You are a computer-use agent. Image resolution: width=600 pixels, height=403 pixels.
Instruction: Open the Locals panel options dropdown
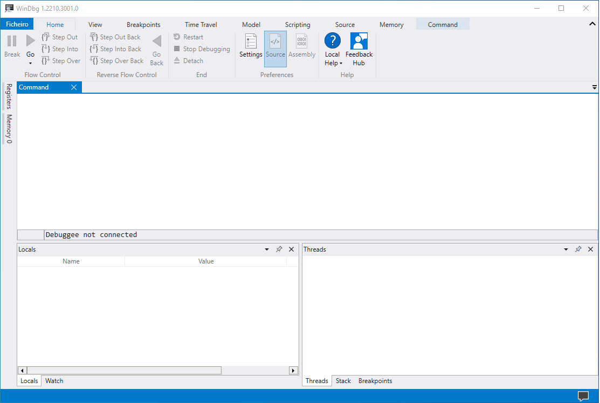click(x=267, y=249)
